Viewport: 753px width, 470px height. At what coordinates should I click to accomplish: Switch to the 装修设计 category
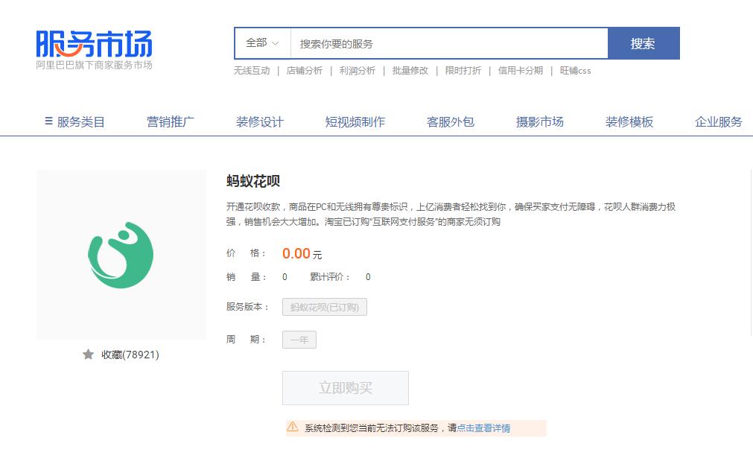coord(260,121)
